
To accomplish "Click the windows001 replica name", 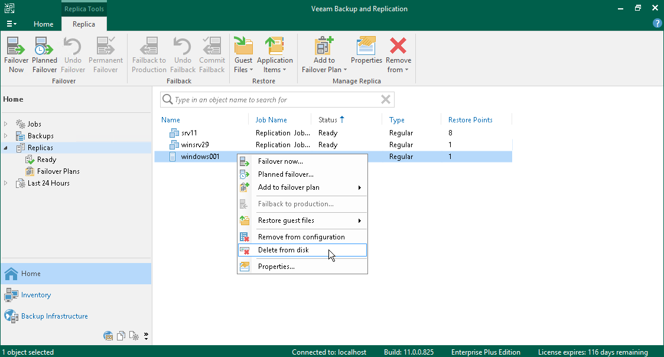I will 200,157.
